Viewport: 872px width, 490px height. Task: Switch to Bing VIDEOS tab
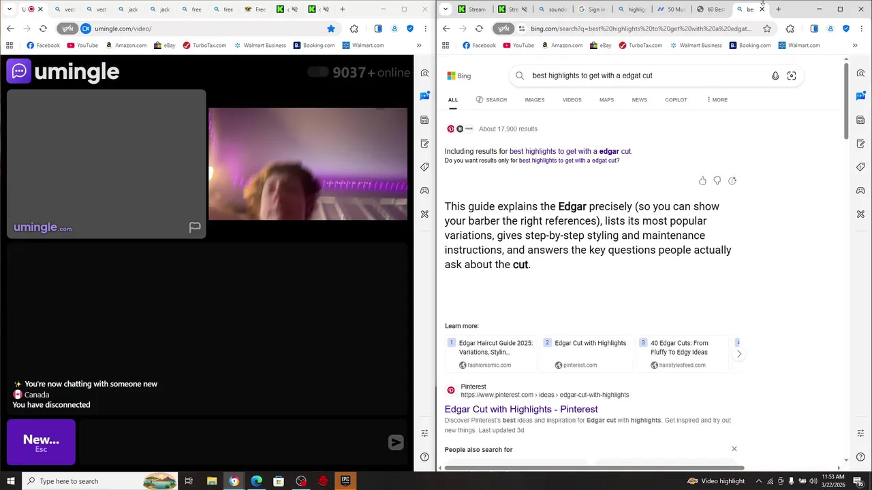click(572, 100)
